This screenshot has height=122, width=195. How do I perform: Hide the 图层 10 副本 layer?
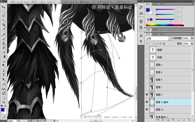click(146, 103)
